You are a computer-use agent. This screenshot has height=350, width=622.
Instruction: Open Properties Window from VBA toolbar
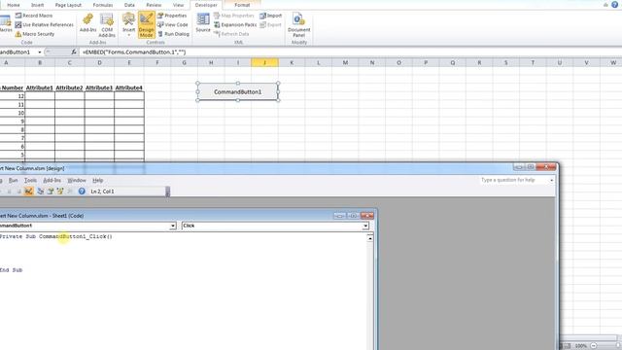click(x=51, y=192)
